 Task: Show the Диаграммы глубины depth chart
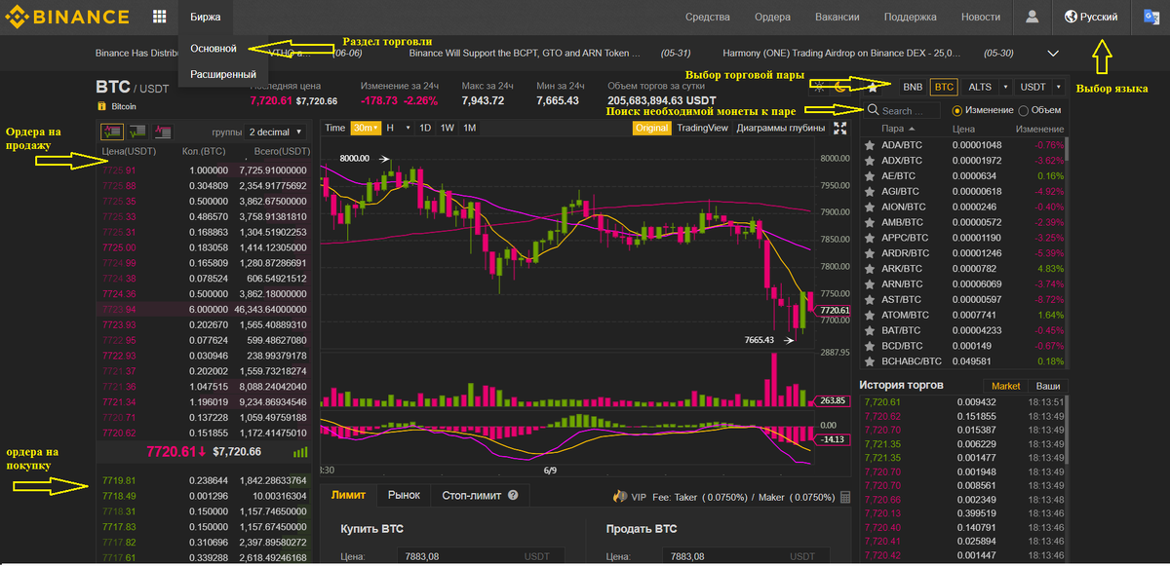pyautogui.click(x=781, y=128)
